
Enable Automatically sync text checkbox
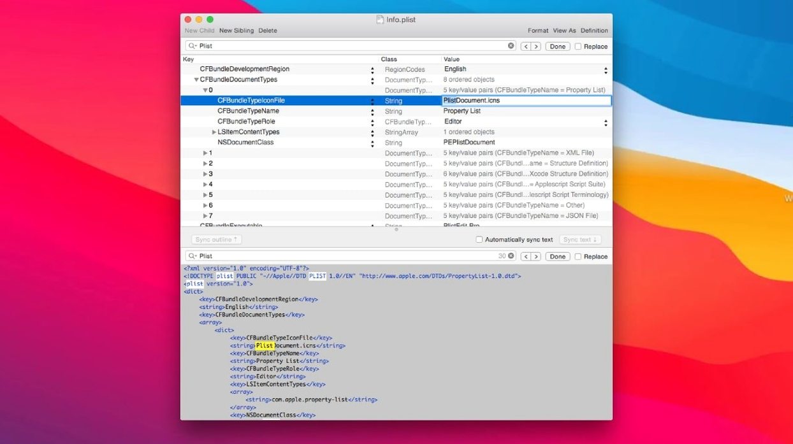click(479, 240)
